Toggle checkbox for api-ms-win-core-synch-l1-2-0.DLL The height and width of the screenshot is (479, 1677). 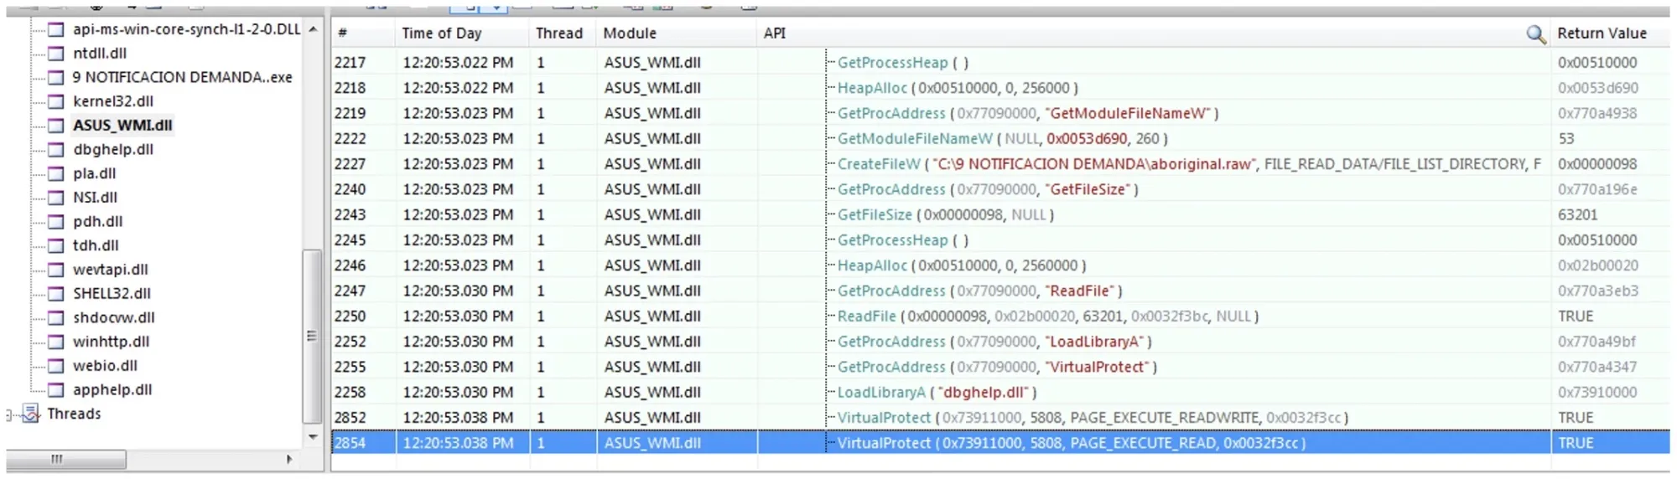(56, 29)
